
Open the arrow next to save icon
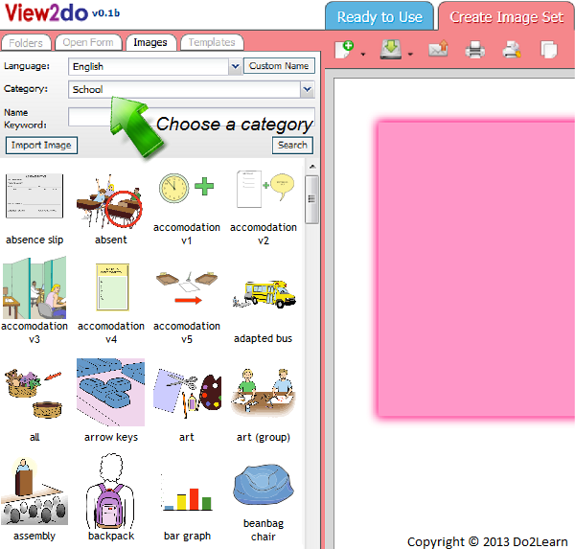click(410, 54)
